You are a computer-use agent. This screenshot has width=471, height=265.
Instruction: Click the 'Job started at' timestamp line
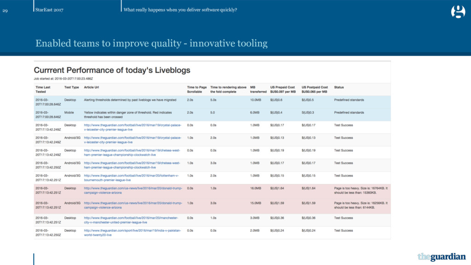pos(63,79)
